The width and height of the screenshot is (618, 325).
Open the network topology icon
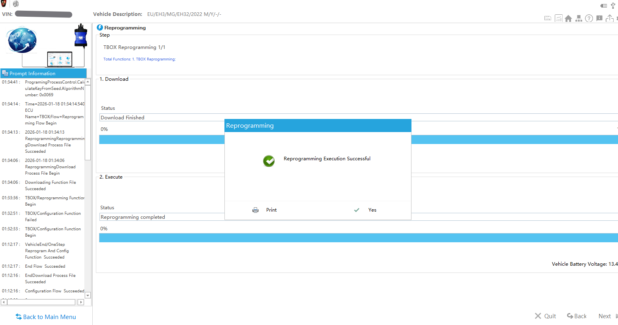click(579, 18)
